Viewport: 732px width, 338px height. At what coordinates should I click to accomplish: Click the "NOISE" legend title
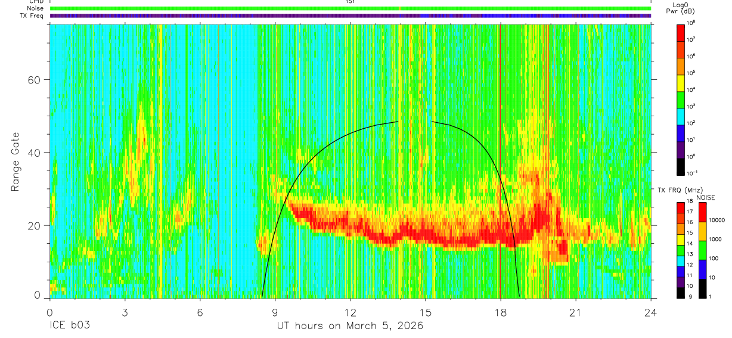click(x=705, y=197)
